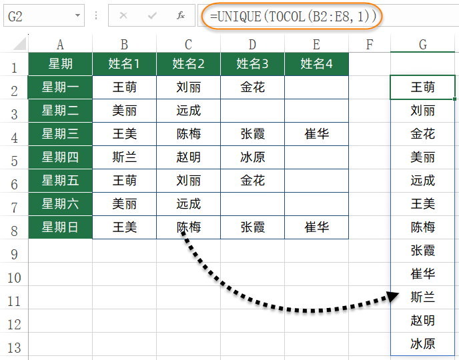The width and height of the screenshot is (459, 360).
Task: Select column E header
Action: [316, 45]
